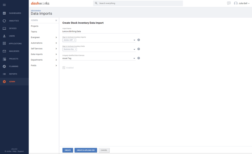Click the CREATE button
252x154 pixels.
[x=68, y=150]
